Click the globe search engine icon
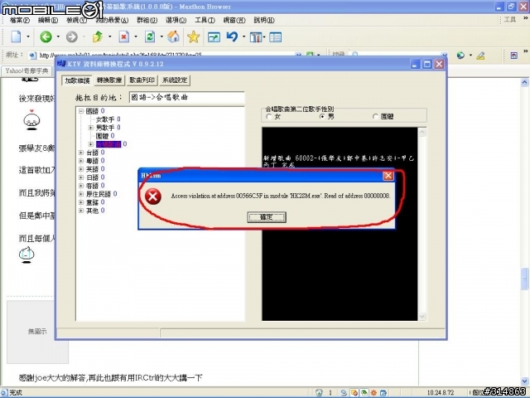 (460, 56)
